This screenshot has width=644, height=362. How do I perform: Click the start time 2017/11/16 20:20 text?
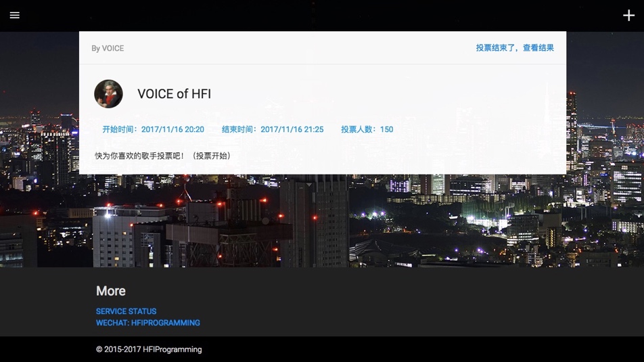click(x=153, y=129)
